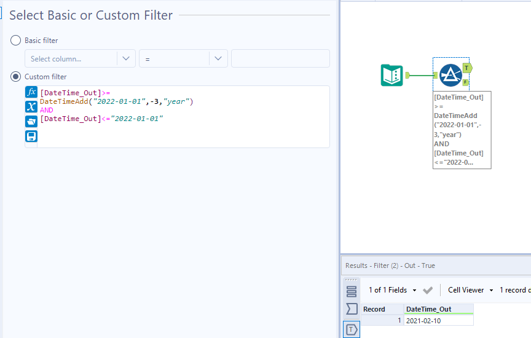Click the Filter tool's F output anchor

465,82
